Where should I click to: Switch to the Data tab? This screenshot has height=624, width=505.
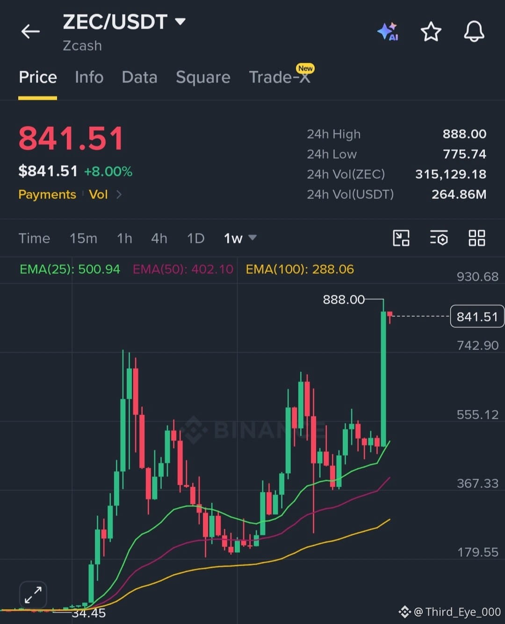[139, 77]
